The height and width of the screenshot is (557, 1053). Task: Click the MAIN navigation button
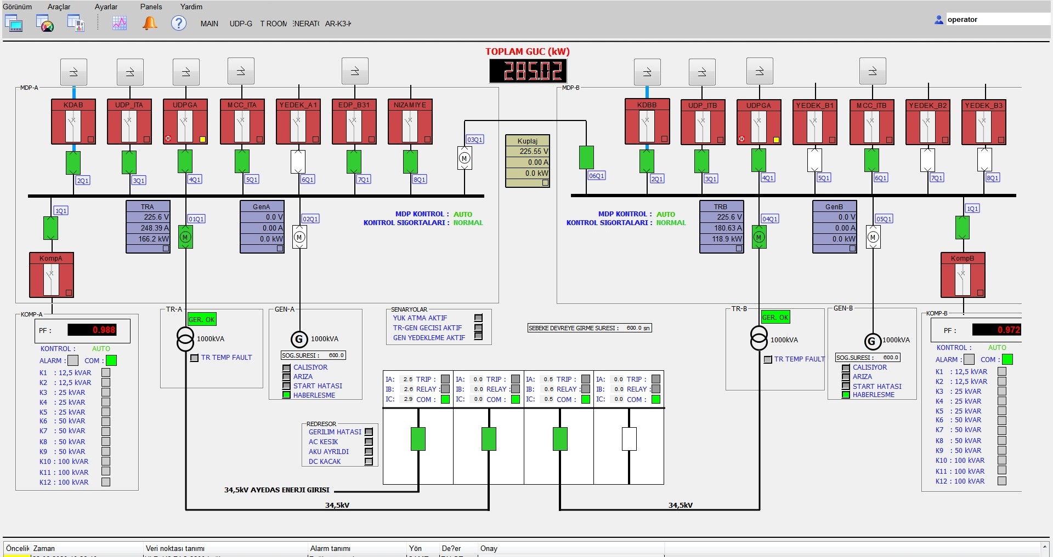(209, 24)
